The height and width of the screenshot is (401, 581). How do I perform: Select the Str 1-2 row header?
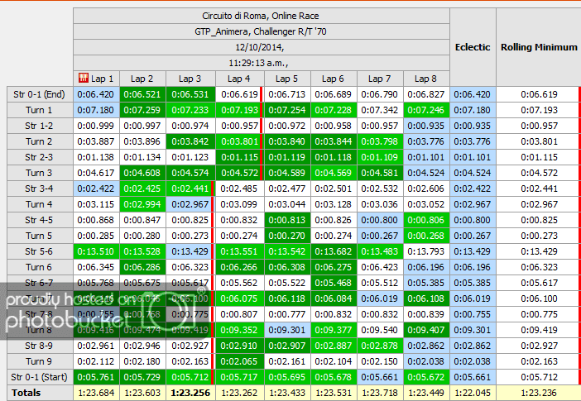(40, 126)
